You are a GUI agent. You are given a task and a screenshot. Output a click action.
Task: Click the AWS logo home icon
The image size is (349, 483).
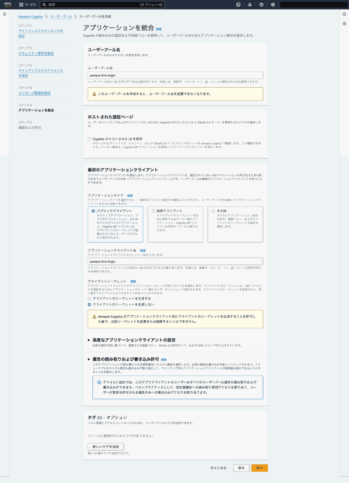click(8, 4)
